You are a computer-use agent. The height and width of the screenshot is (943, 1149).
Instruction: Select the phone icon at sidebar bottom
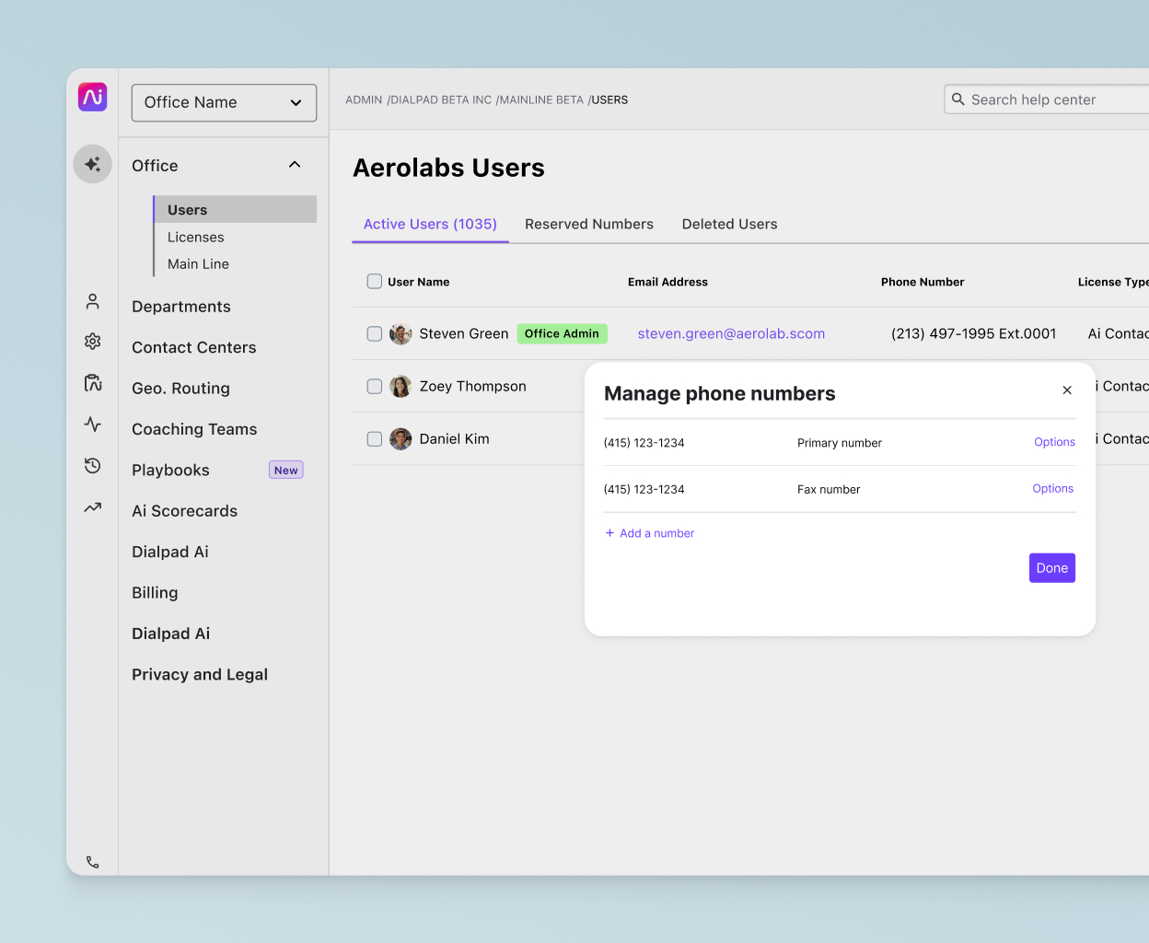click(x=92, y=861)
